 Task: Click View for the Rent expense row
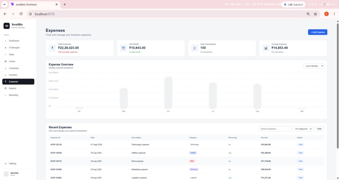pyautogui.click(x=300, y=161)
